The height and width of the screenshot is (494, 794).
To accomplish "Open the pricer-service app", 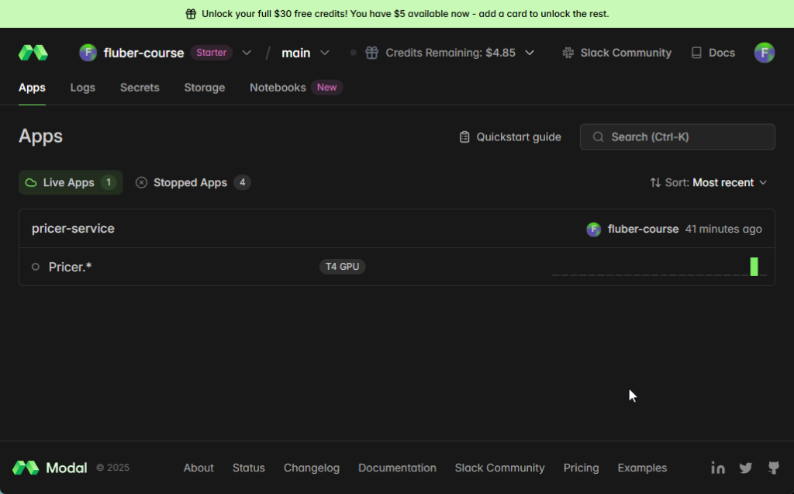I will (x=73, y=229).
